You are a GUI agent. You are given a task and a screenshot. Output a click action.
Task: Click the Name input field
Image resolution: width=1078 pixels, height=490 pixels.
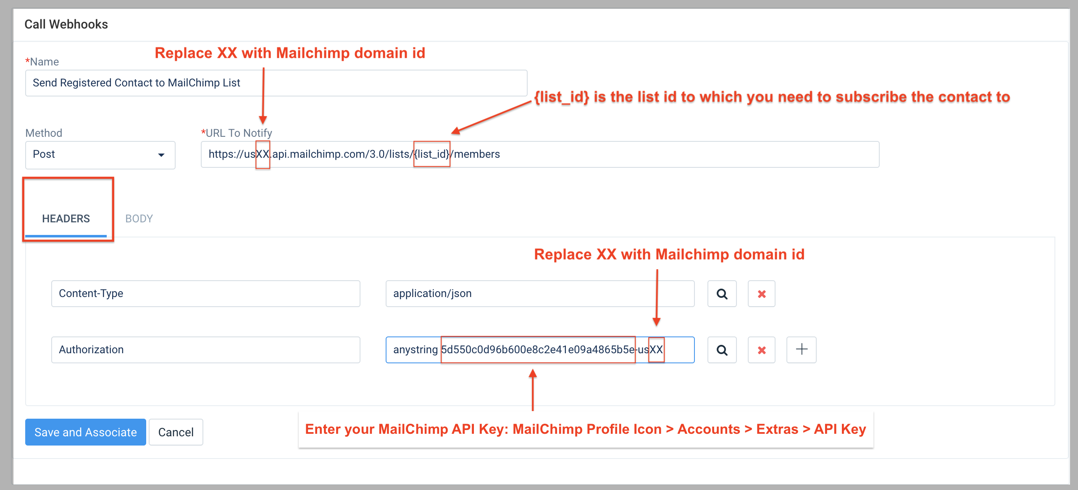click(x=276, y=83)
